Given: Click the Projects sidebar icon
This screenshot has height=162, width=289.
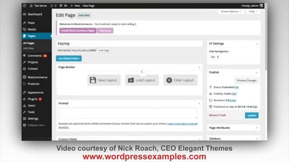Looking at the screenshot, I should point(24,62).
